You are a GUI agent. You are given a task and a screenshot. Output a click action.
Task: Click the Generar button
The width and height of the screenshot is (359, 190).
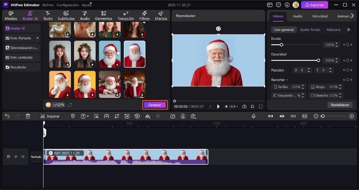coord(155,105)
